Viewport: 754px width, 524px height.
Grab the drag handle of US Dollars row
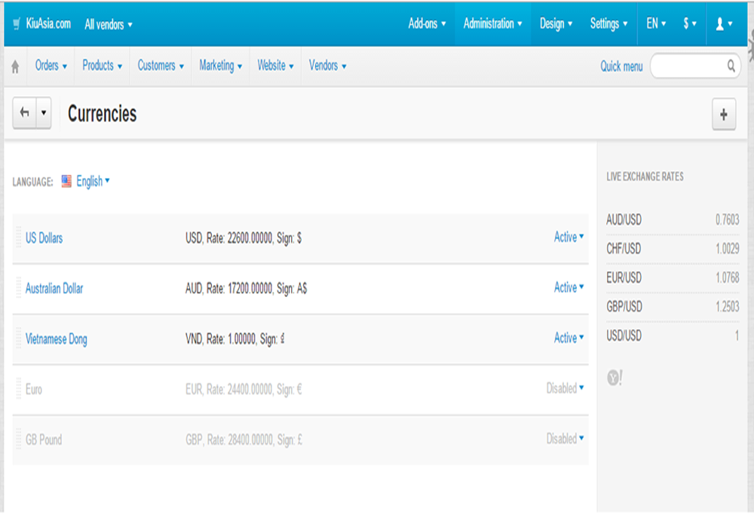pos(19,237)
